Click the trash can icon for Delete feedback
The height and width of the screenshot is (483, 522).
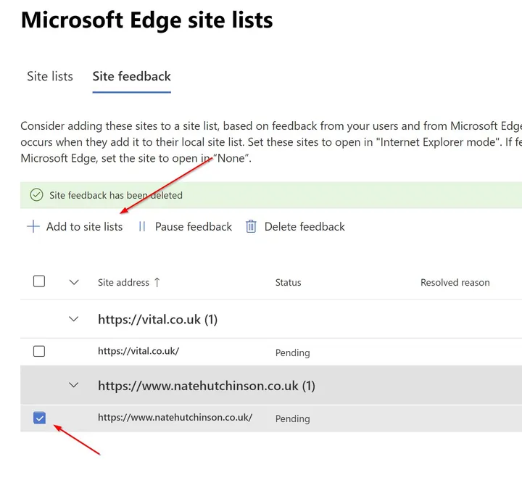[x=251, y=226]
